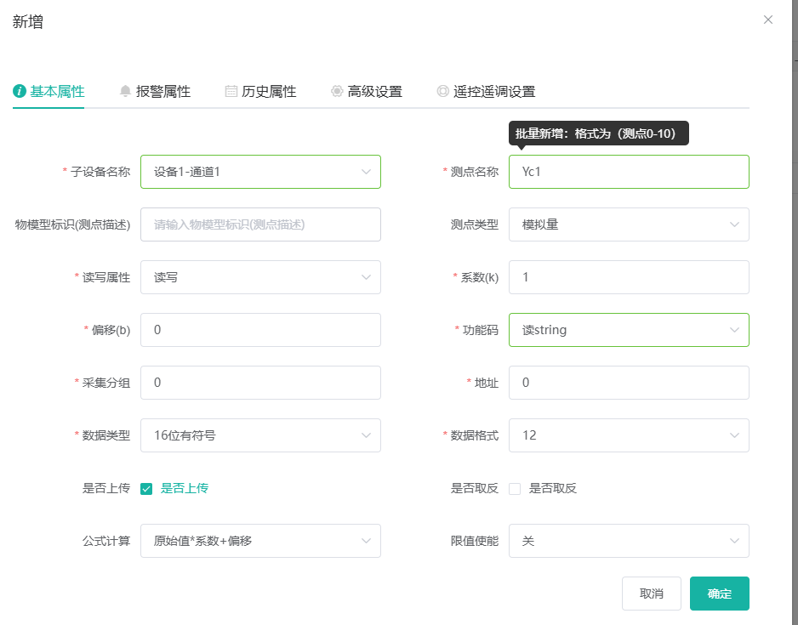Focus the 物模型标识 input field
Image resolution: width=798 pixels, height=625 pixels.
point(260,224)
